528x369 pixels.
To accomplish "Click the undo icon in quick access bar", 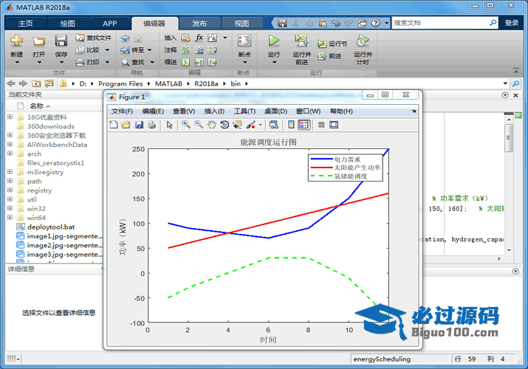I will [336, 23].
